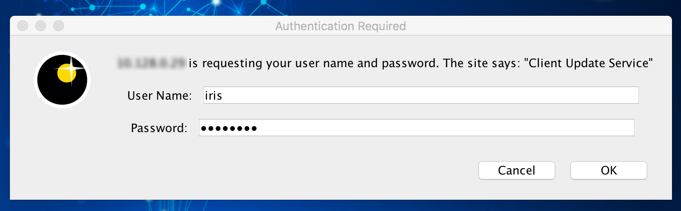Focus the Password input field
681x211 pixels.
tap(417, 128)
